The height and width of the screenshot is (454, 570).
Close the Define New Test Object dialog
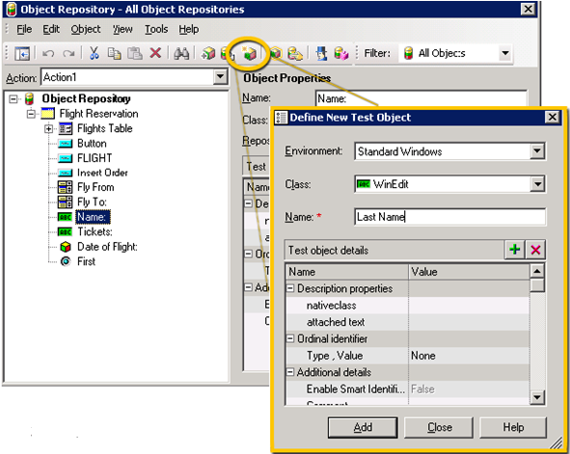click(553, 117)
